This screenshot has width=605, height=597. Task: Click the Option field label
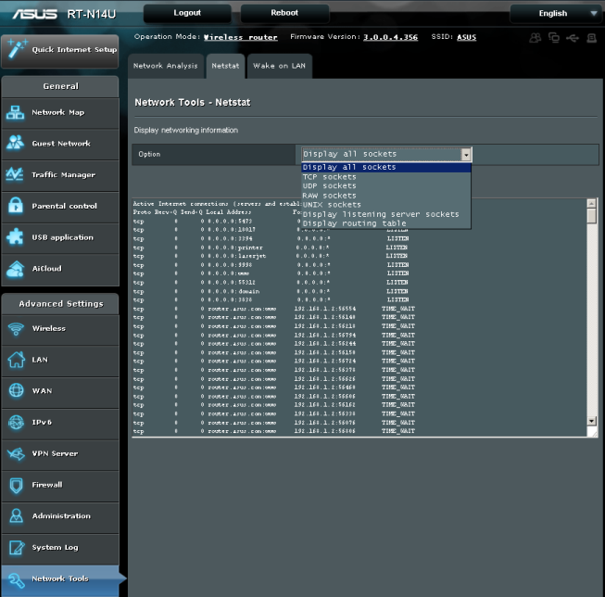(x=149, y=154)
